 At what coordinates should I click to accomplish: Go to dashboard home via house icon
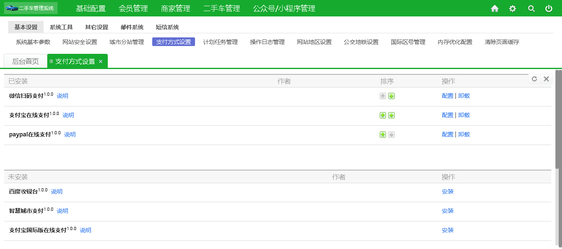(x=494, y=8)
